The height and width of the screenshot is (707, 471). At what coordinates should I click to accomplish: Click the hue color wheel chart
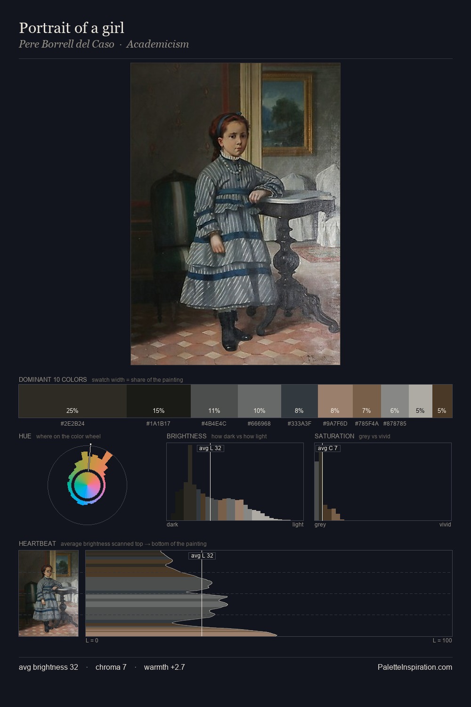(x=88, y=485)
